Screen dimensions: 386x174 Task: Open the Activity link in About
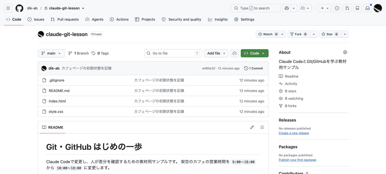288,84
